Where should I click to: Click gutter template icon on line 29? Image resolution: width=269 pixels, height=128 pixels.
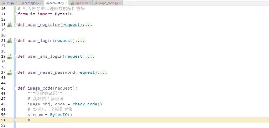[10, 57]
